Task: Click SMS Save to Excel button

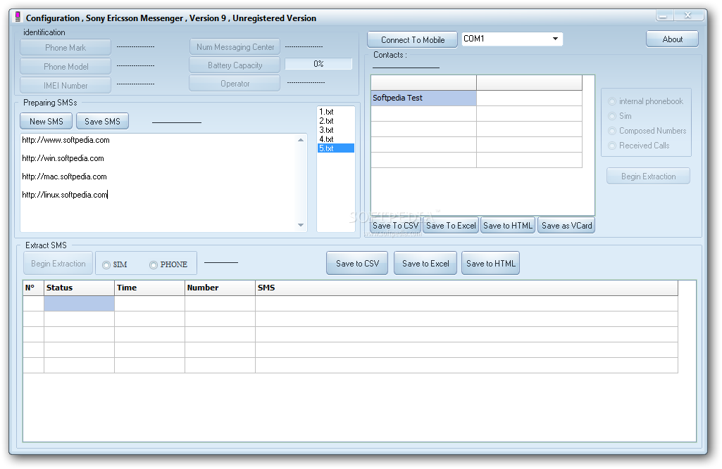Action: point(425,264)
